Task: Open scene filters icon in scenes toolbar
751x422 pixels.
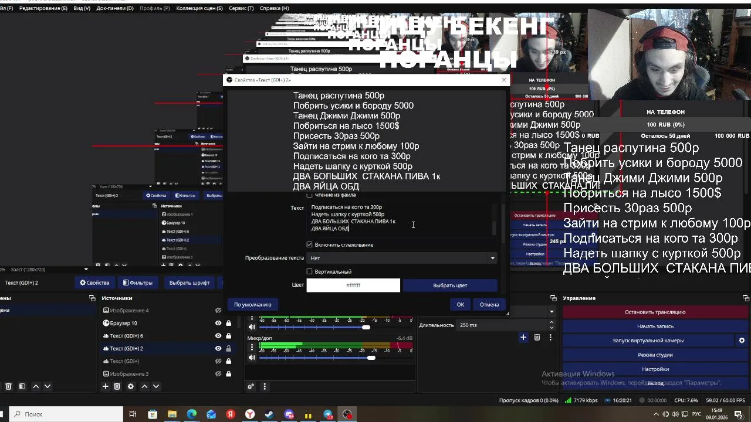Action: 22,386
